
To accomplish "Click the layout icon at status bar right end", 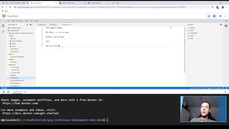I will tap(226, 88).
